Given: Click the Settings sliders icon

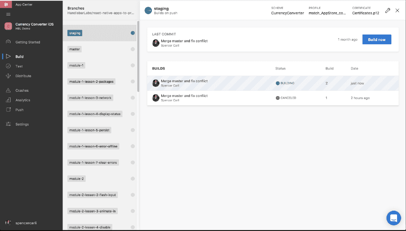Looking at the screenshot, I should click(8, 124).
